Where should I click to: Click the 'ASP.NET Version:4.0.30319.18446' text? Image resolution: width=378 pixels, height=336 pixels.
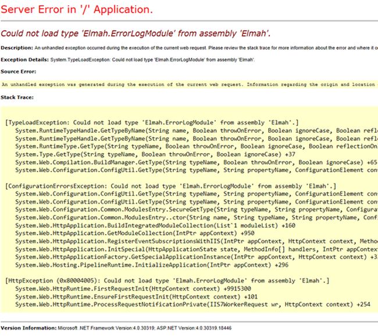pyautogui.click(x=194, y=328)
